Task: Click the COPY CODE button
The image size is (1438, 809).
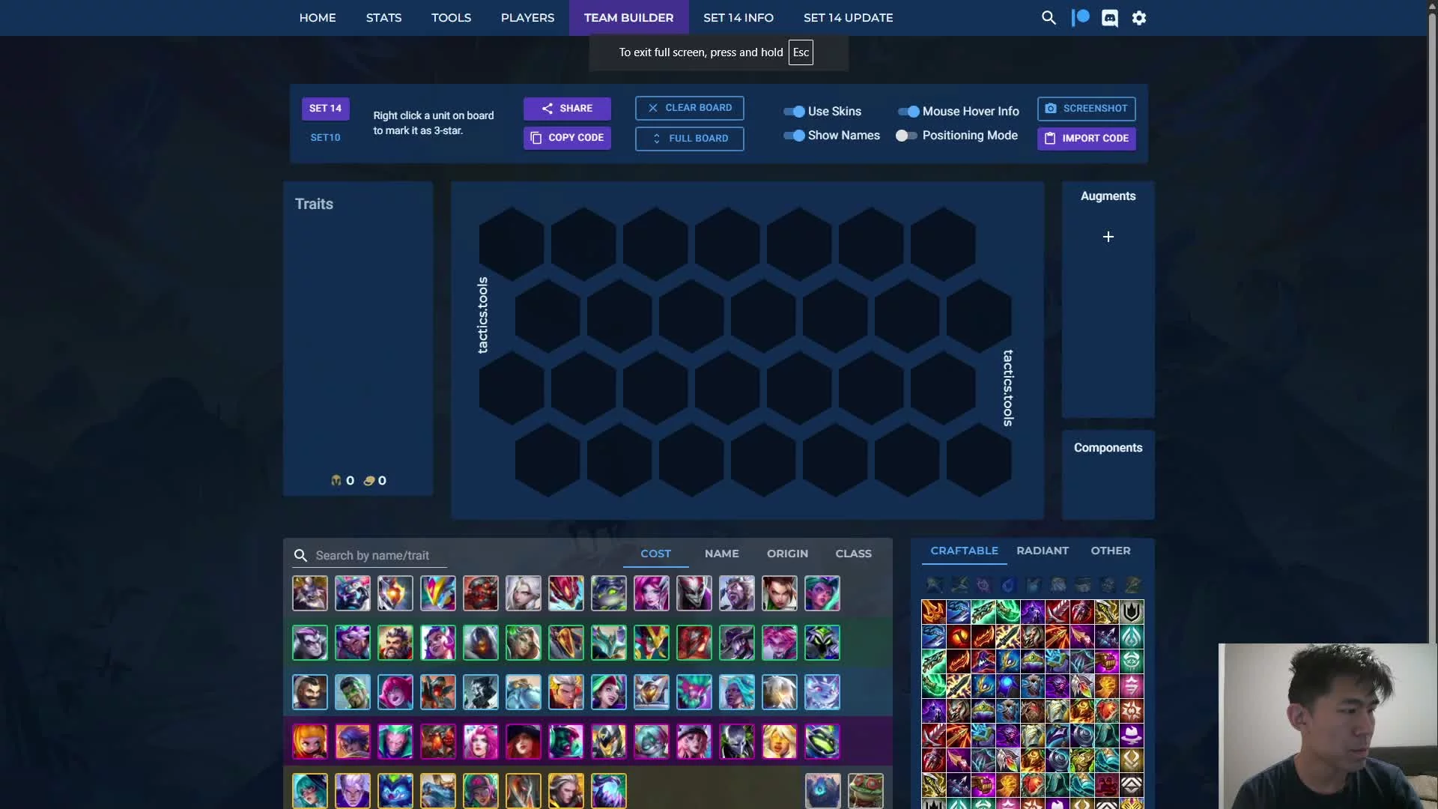Action: [x=567, y=138]
